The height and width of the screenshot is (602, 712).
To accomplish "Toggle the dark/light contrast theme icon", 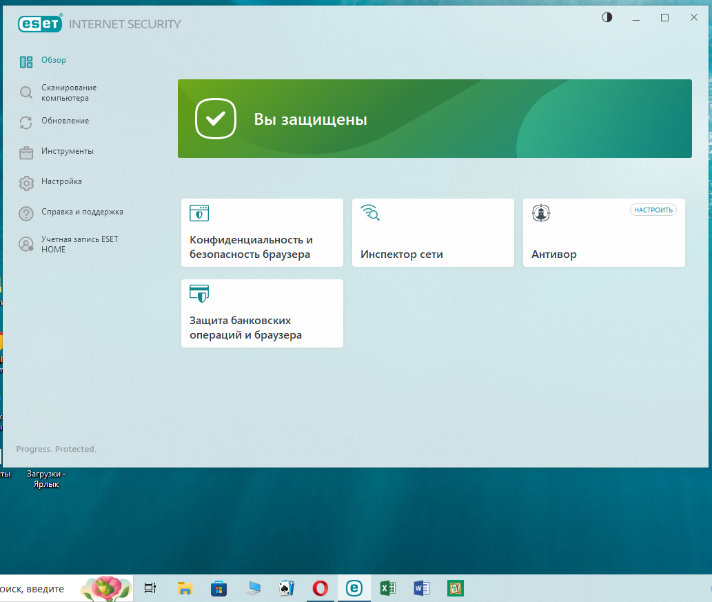I will [x=607, y=18].
